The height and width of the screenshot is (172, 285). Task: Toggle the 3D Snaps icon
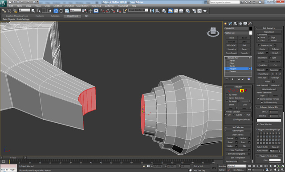[x=102, y=11]
